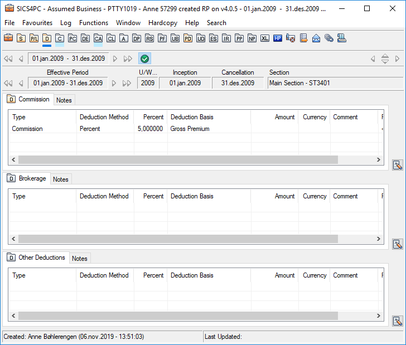
Task: Open the P/L toolbar icon
Action: pyautogui.click(x=34, y=38)
